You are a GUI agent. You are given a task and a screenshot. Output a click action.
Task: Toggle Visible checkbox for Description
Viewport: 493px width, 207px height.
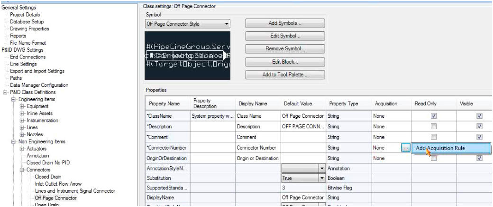click(479, 127)
